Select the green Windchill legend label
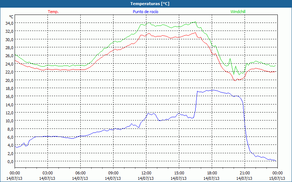The width and height of the screenshot is (292, 182). click(x=238, y=12)
